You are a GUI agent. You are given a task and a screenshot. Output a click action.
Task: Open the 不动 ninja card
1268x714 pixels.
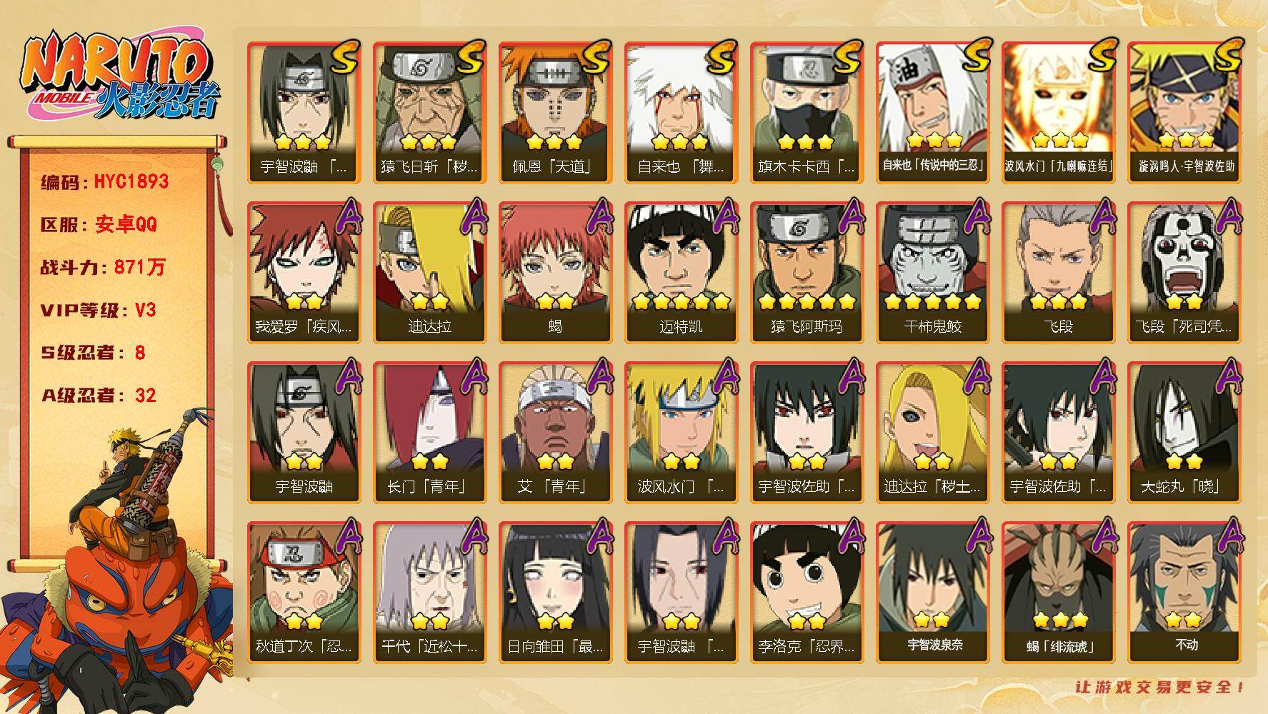coord(1184,593)
